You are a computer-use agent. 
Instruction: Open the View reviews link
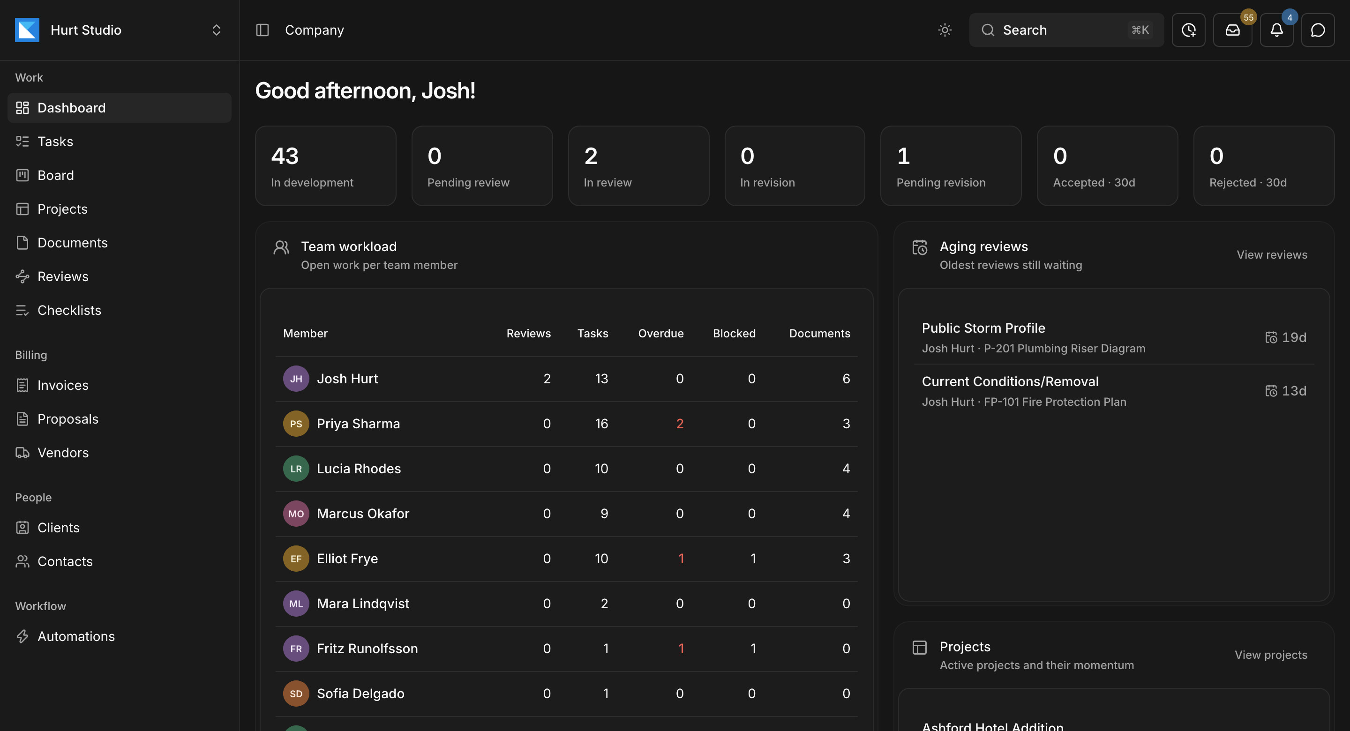click(x=1271, y=254)
